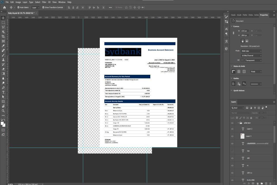Screen dimensions: 277x185
Task: Toggle the Auto-Select checkbox
Action: (x=18, y=7)
